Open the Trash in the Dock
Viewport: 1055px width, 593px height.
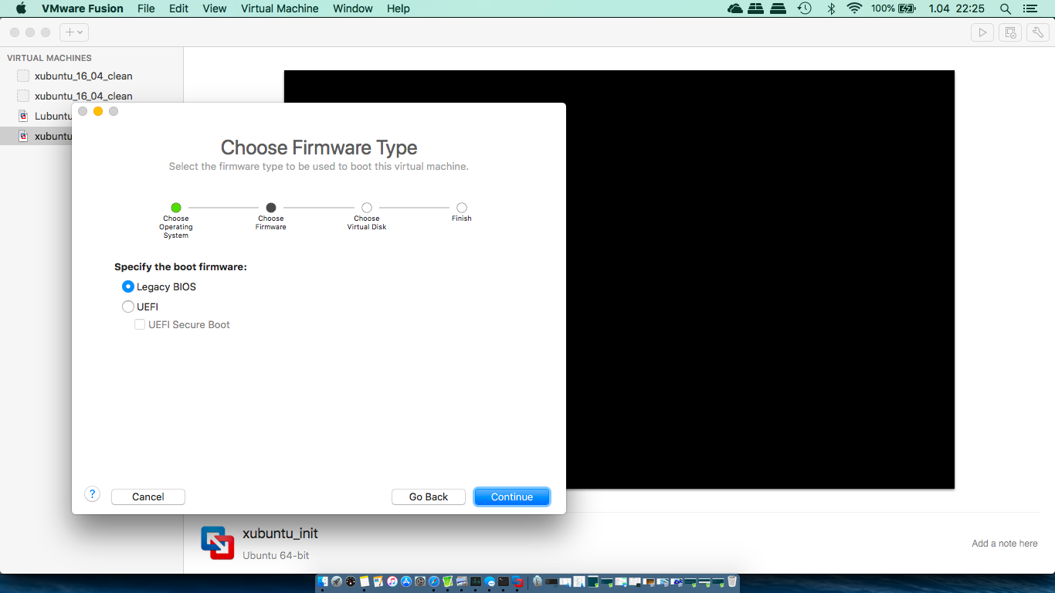[732, 581]
